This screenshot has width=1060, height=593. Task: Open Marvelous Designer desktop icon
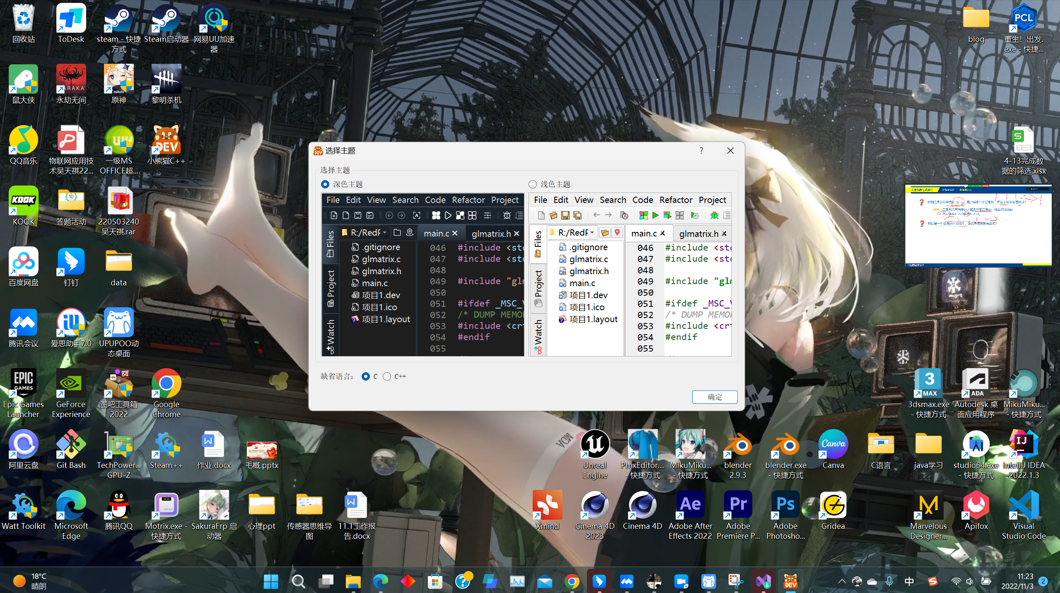coord(928,515)
